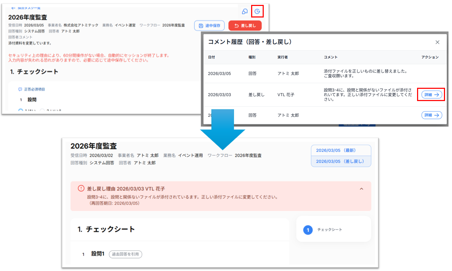Viewport: 452px width, 271px height.
Task: Select the 2026/03/05（最新） version tab
Action: (341, 150)
